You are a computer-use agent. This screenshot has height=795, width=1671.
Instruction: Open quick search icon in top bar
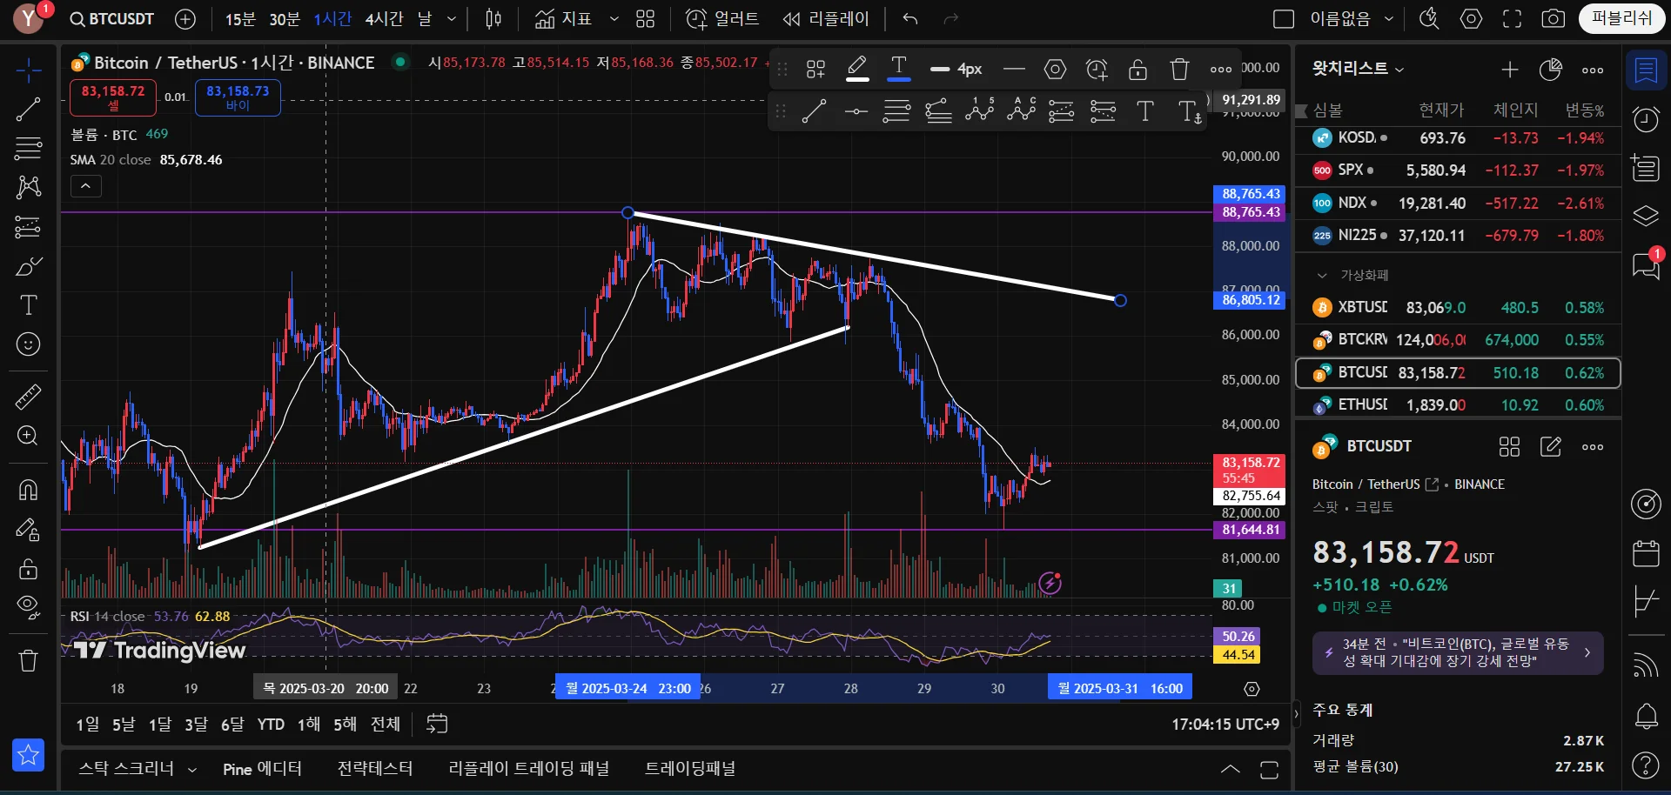point(1429,19)
